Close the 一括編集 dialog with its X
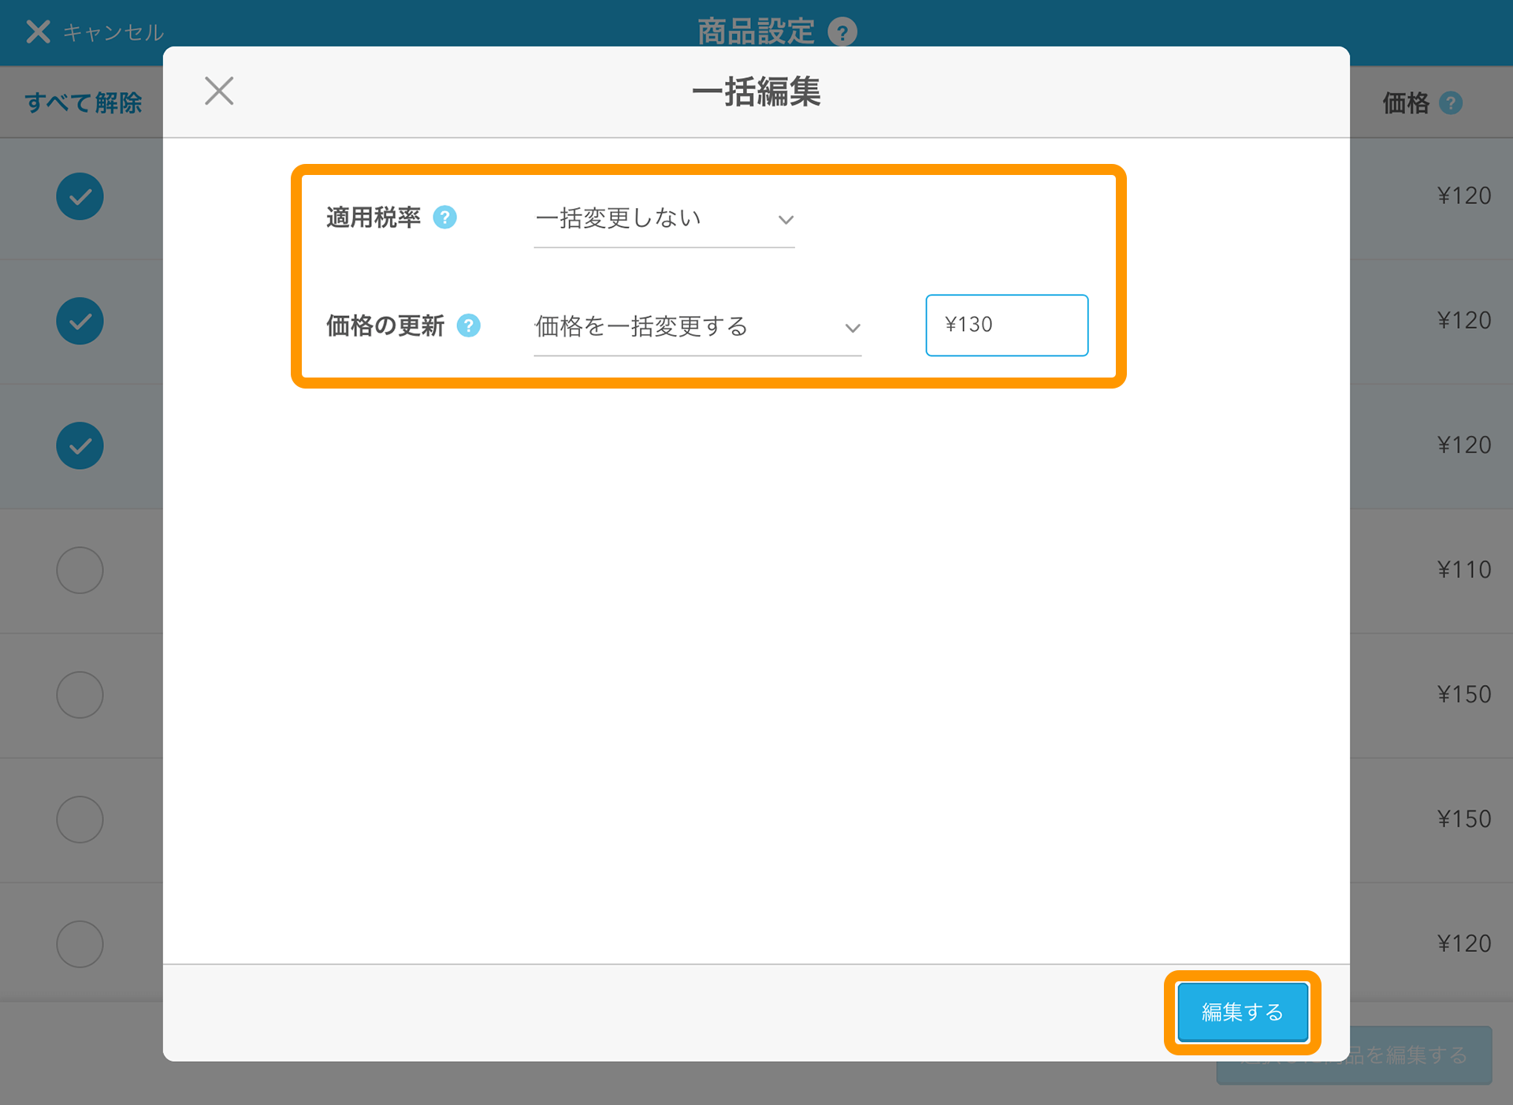The image size is (1513, 1105). click(219, 91)
